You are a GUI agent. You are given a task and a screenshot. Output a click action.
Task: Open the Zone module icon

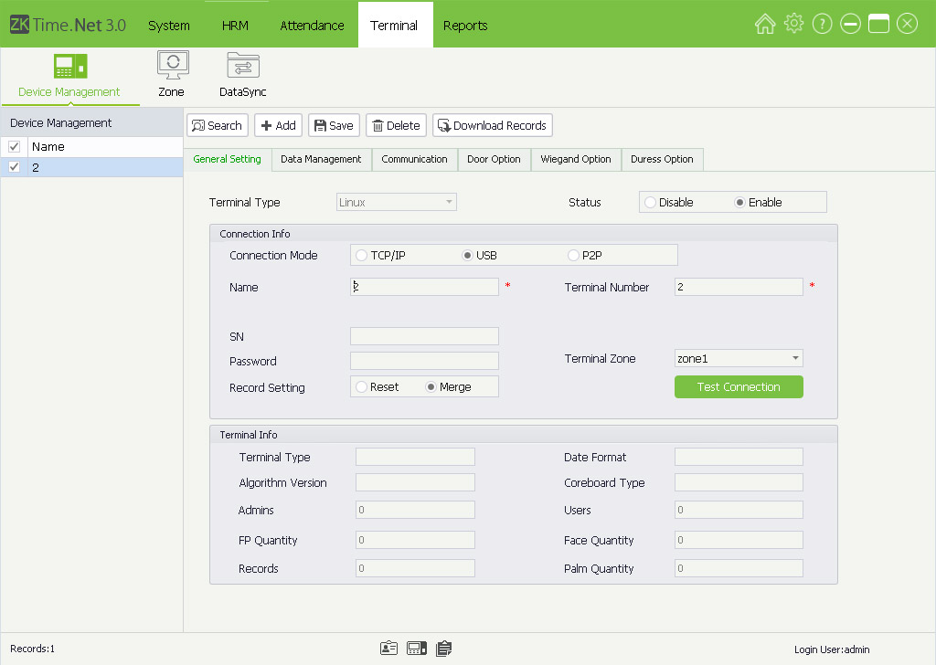click(x=172, y=67)
